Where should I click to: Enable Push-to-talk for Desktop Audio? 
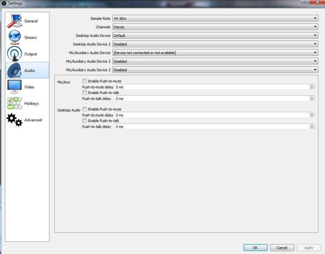tap(84, 120)
